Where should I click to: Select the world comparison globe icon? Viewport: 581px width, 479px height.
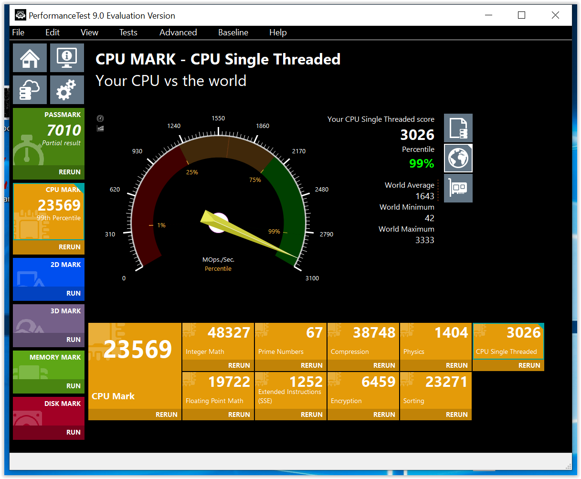[458, 158]
